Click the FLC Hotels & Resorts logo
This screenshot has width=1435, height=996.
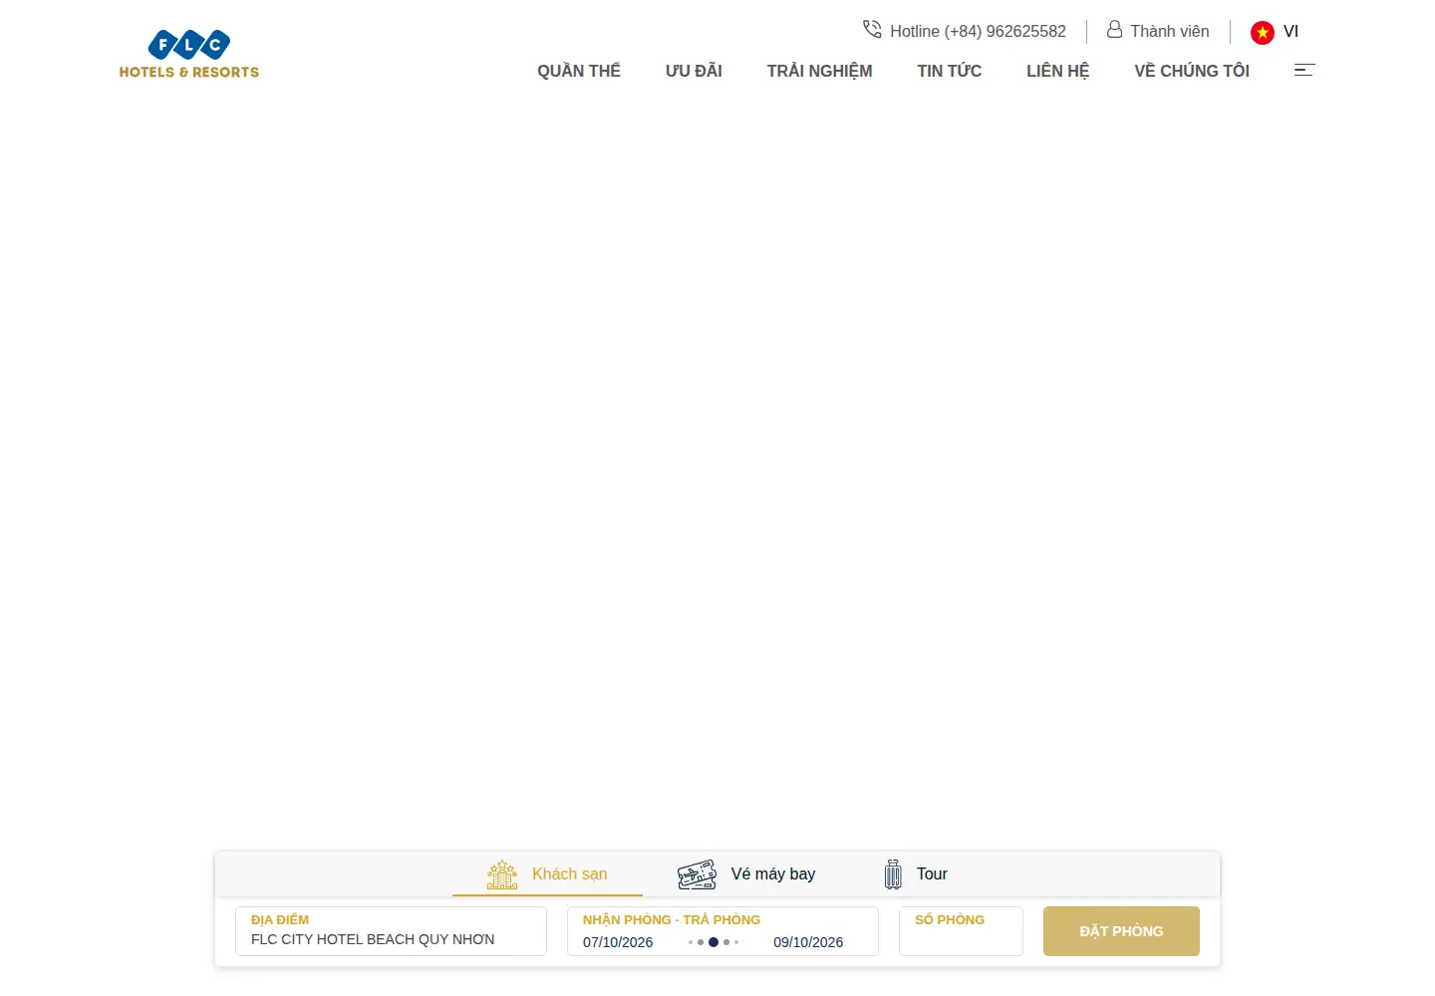coord(189,55)
